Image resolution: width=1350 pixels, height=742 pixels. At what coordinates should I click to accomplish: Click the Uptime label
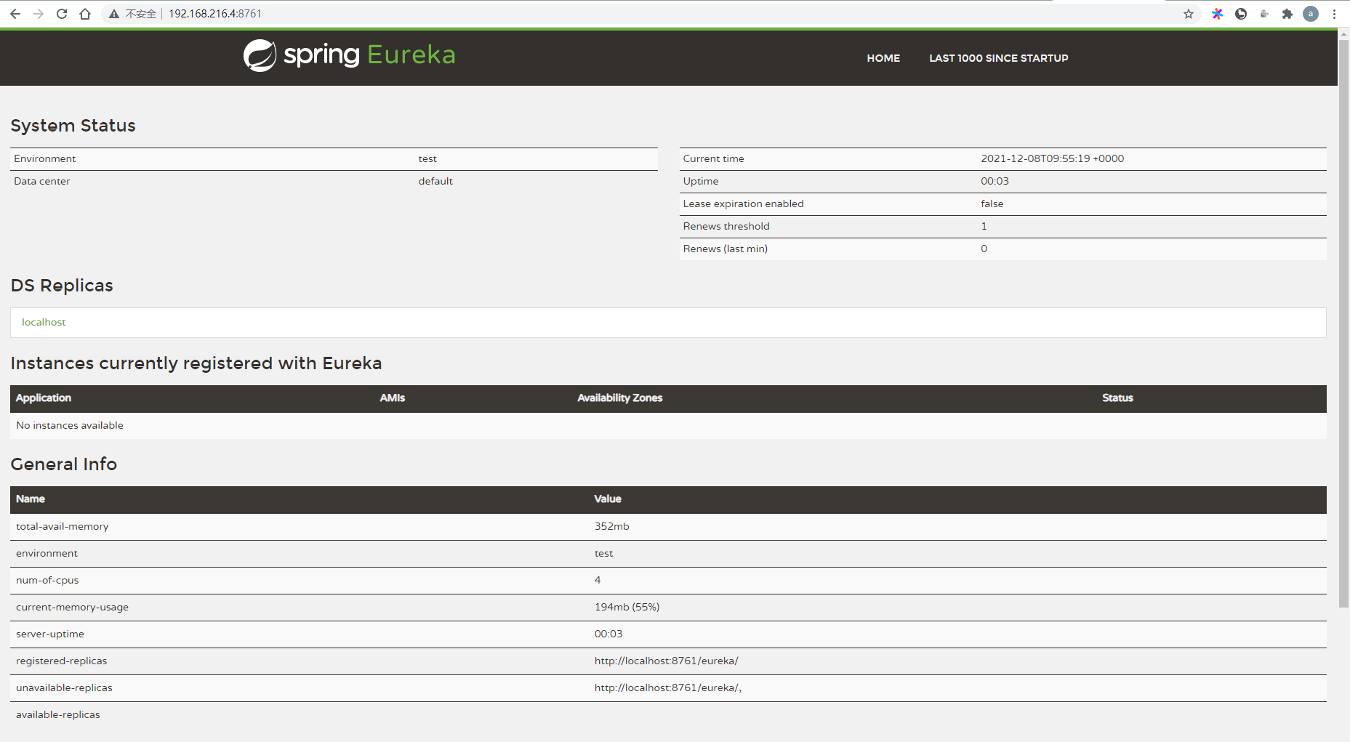tap(701, 182)
